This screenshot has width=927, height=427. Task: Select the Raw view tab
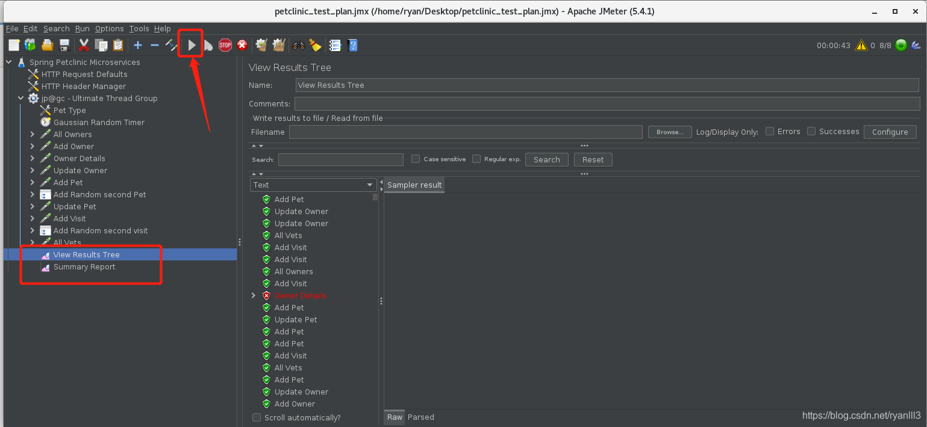(395, 417)
